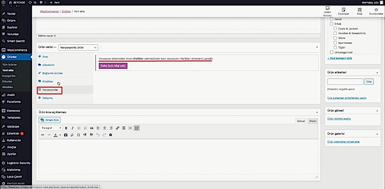Undo the last edit
The width and height of the screenshot is (385, 189).
point(98,135)
